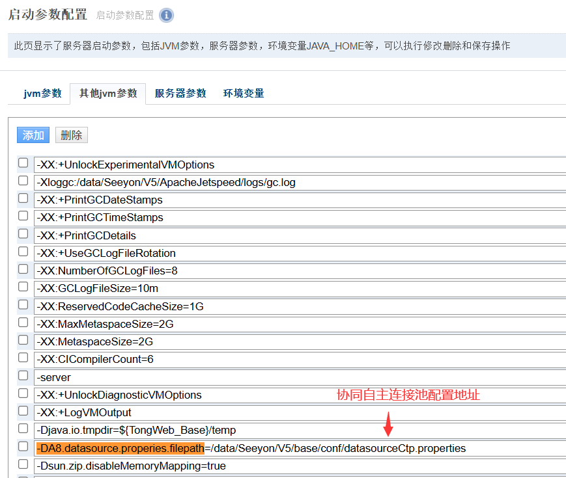Check the -XX:+UseGCLogFileRotation row checkbox
Image resolution: width=566 pixels, height=478 pixels.
(23, 252)
